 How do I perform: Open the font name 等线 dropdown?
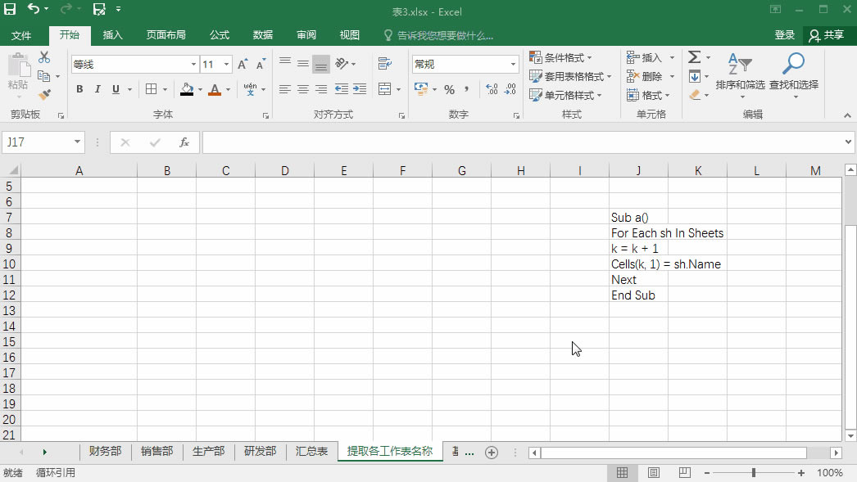click(x=193, y=65)
